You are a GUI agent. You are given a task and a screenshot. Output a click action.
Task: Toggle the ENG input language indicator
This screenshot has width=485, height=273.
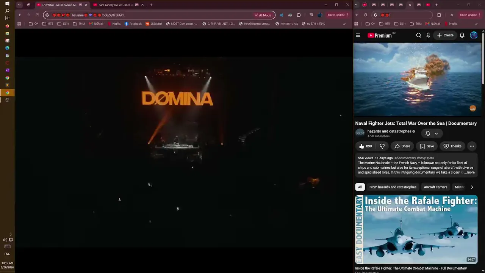pyautogui.click(x=7, y=254)
